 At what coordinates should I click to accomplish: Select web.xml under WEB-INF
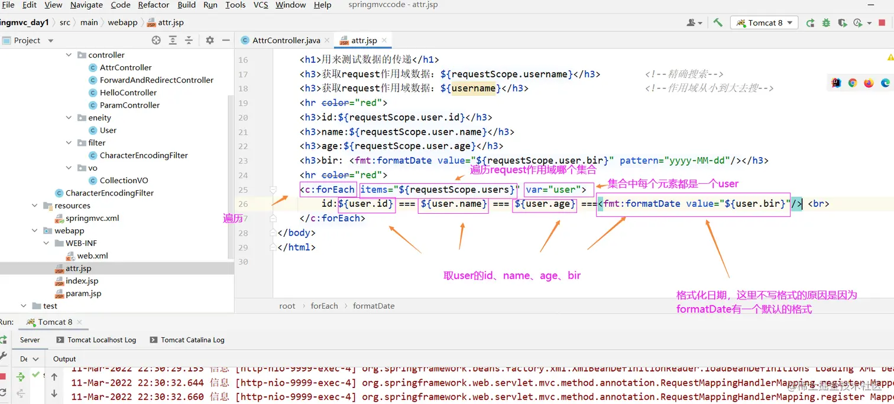(x=92, y=256)
